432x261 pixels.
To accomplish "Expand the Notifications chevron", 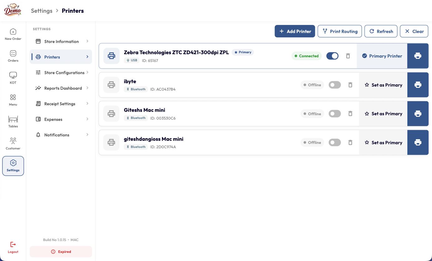I will [87, 135].
